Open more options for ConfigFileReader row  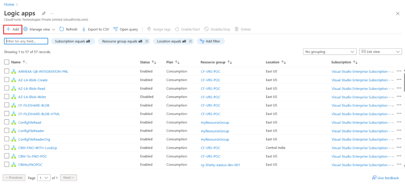[399, 131]
